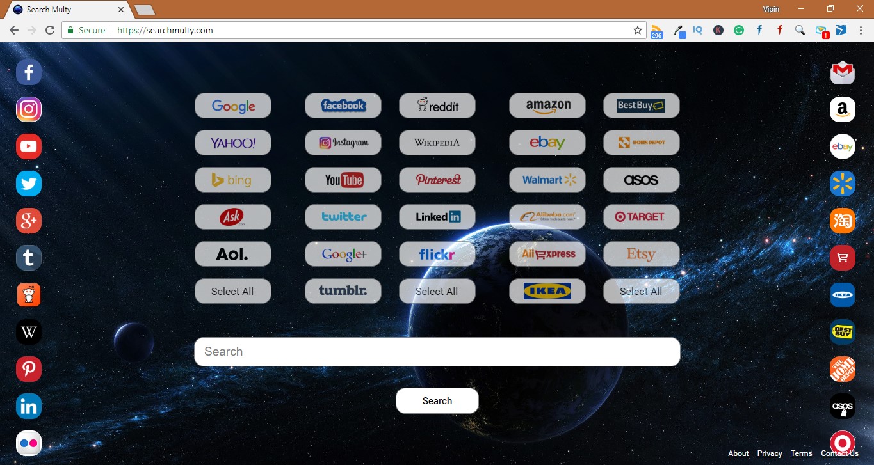The width and height of the screenshot is (874, 465).
Task: Toggle the Reddit search button
Action: tap(437, 106)
